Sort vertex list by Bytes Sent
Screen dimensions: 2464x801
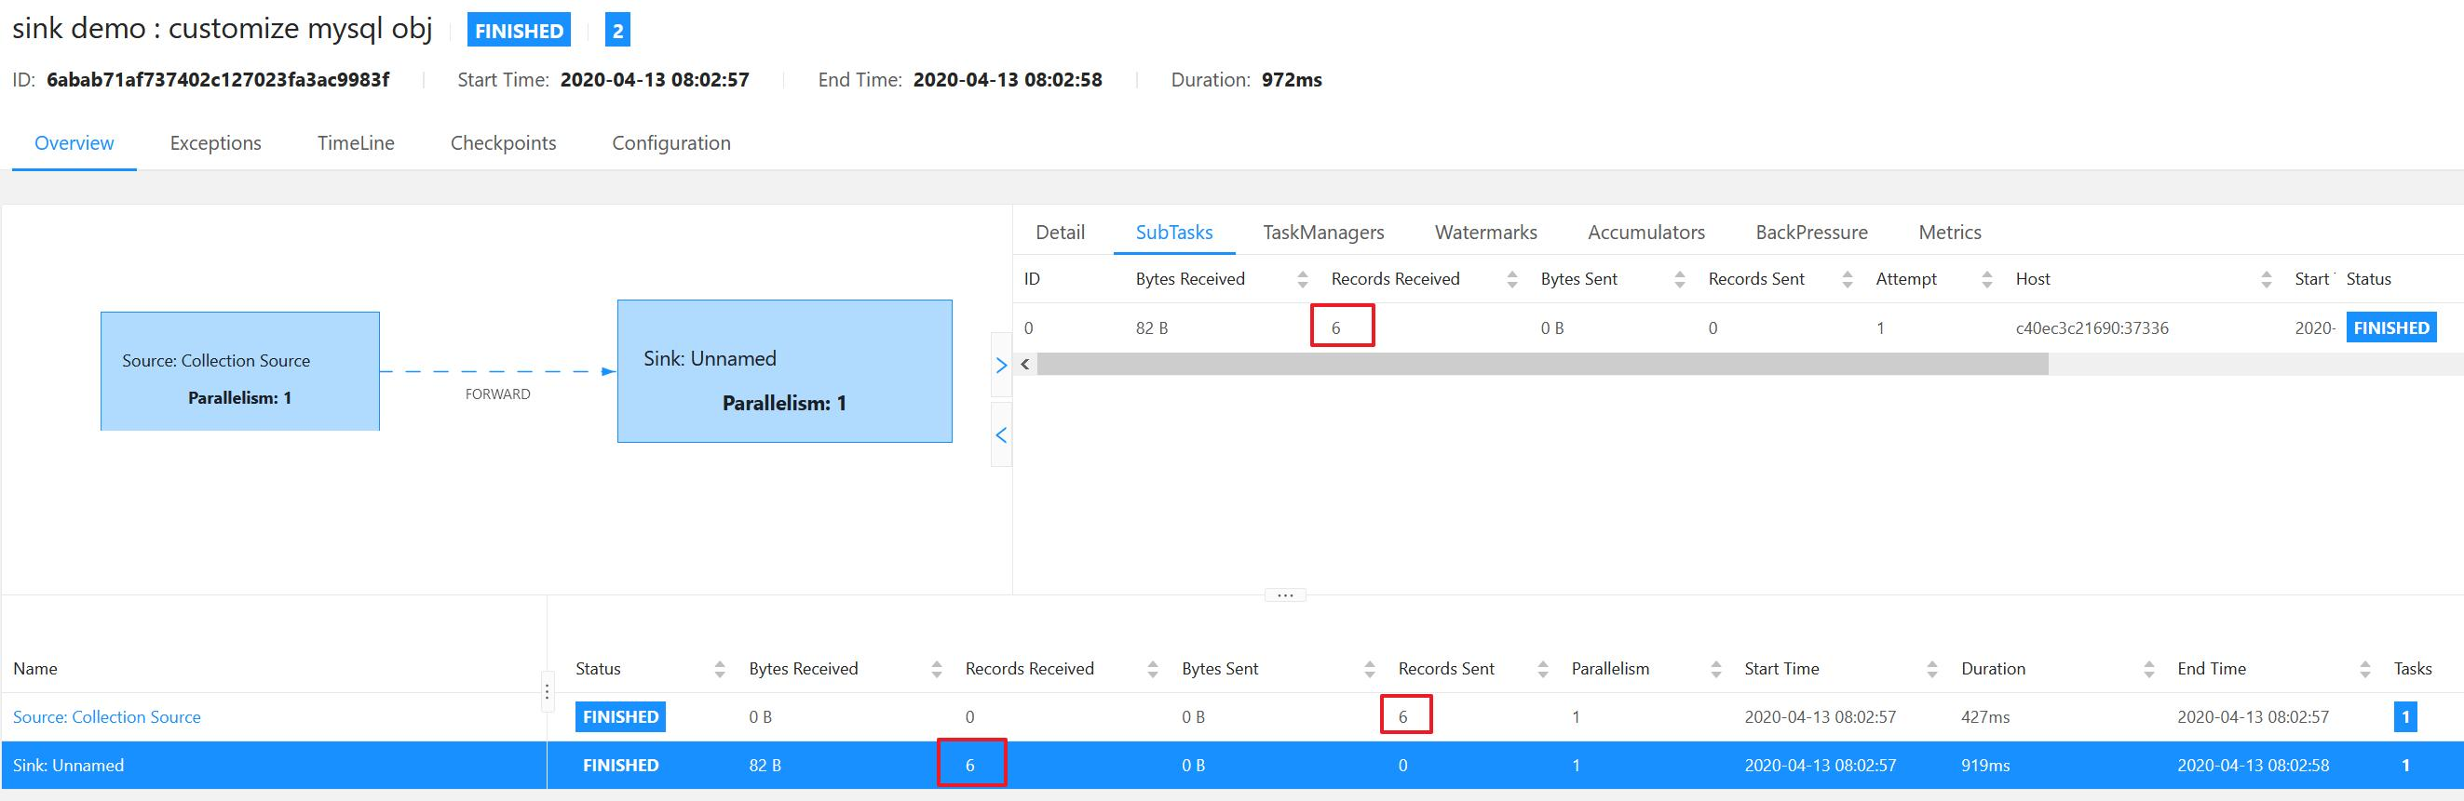pyautogui.click(x=1370, y=669)
